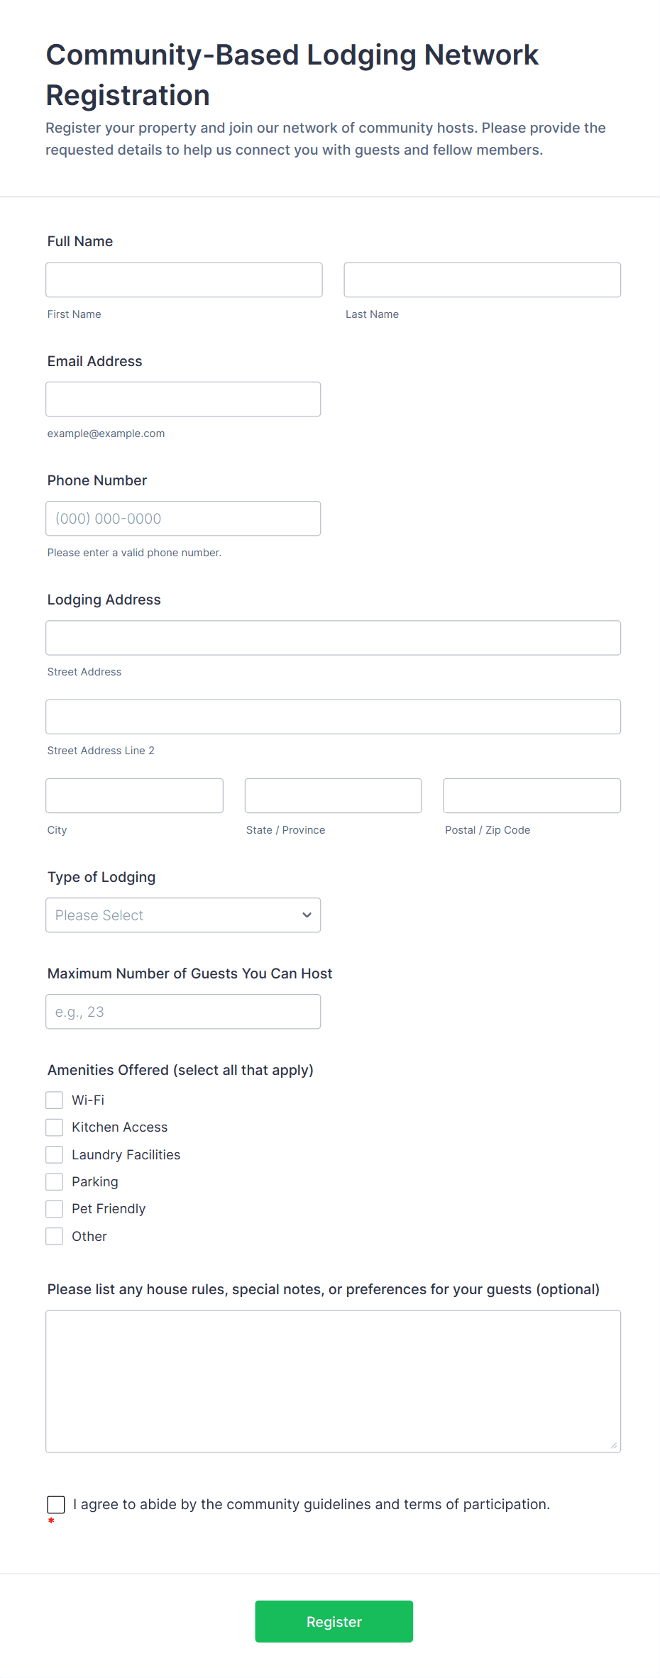Select the Street Address input
The height and width of the screenshot is (1678, 660).
coord(333,637)
